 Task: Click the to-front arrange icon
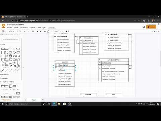pos(38,32)
